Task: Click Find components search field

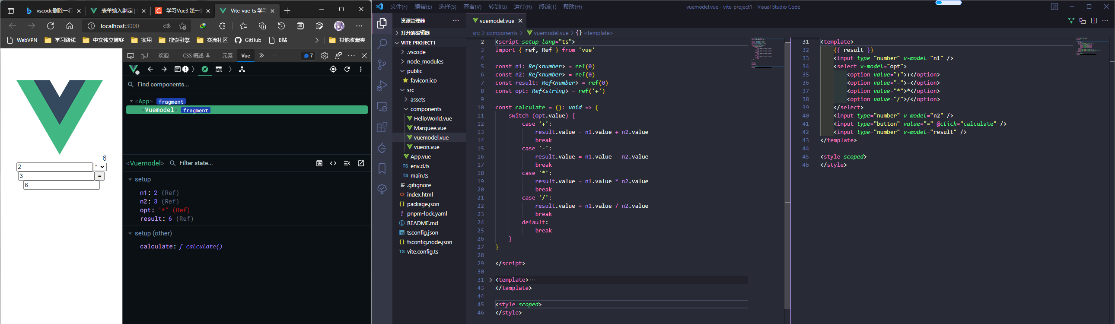Action: (x=247, y=85)
